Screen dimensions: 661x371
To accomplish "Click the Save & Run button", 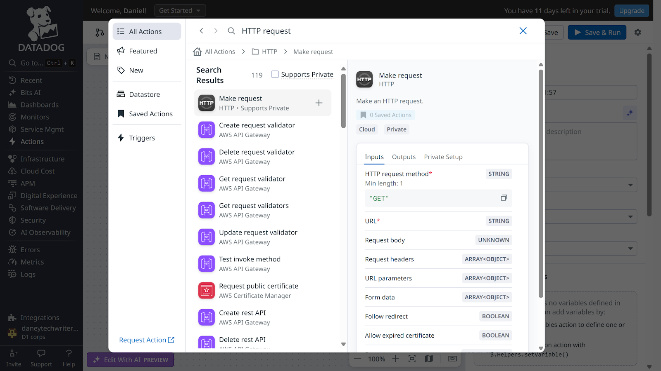I will tap(597, 33).
